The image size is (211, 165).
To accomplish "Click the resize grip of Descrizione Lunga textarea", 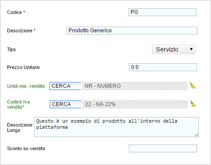I will pos(197,135).
